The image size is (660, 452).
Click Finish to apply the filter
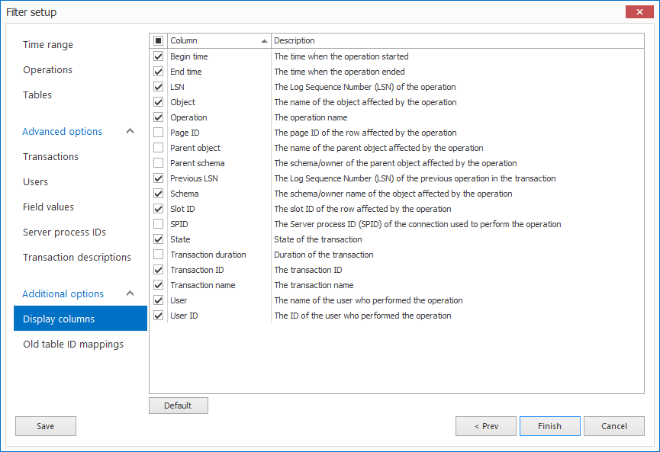549,426
